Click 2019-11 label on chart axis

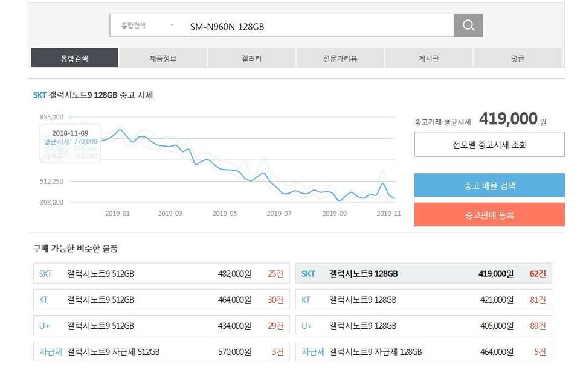point(388,214)
